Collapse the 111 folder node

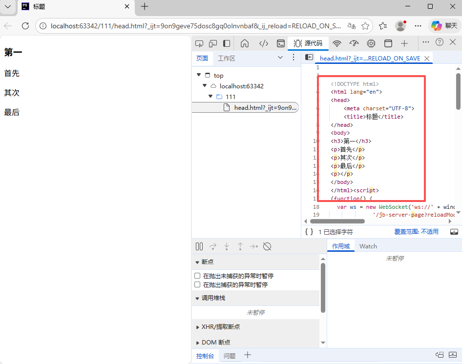(x=210, y=96)
